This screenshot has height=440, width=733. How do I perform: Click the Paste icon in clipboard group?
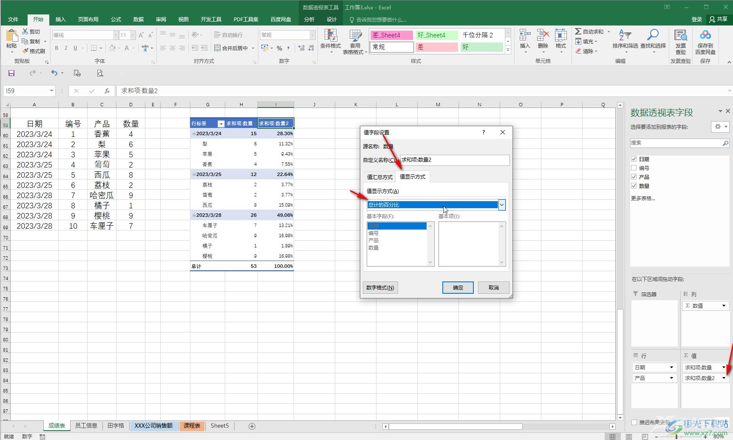point(11,36)
